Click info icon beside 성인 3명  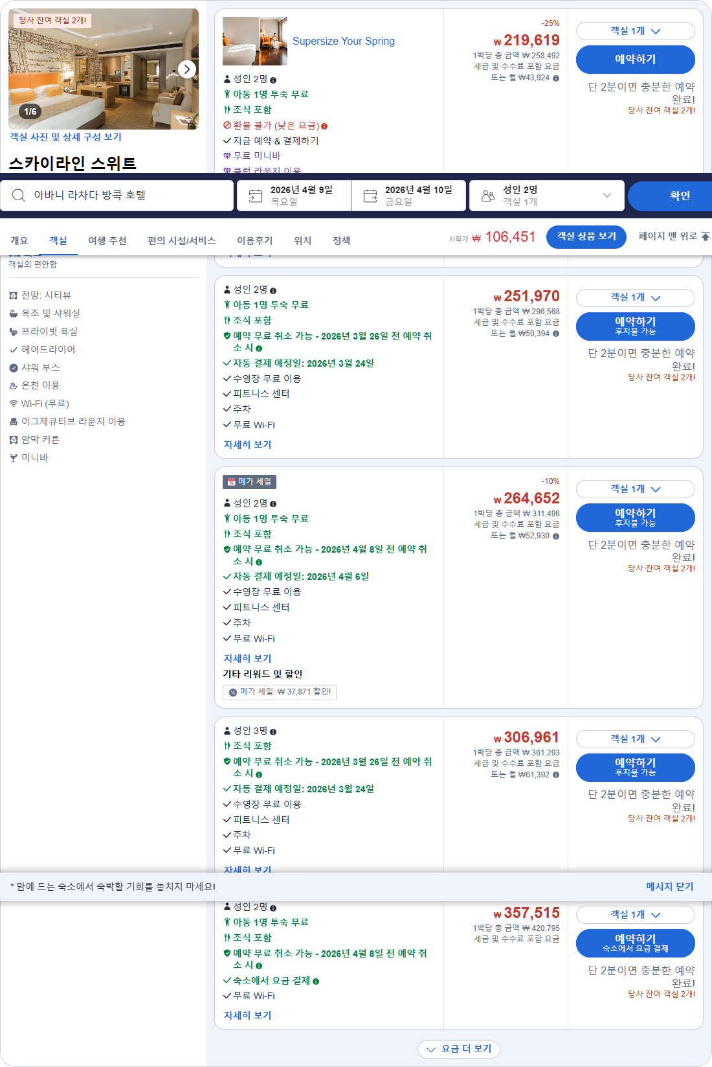[x=273, y=731]
